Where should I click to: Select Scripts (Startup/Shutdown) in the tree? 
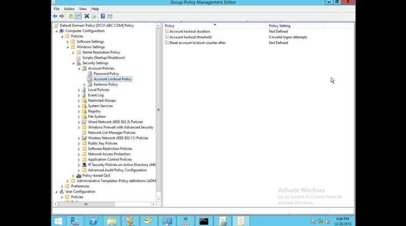coord(104,57)
